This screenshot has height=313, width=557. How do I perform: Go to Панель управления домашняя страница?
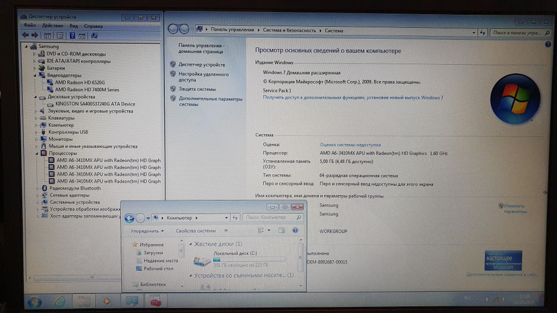201,48
